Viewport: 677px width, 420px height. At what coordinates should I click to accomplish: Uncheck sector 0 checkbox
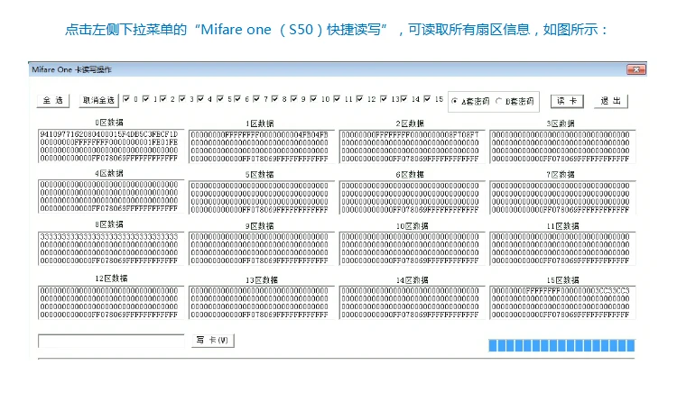click(x=126, y=99)
